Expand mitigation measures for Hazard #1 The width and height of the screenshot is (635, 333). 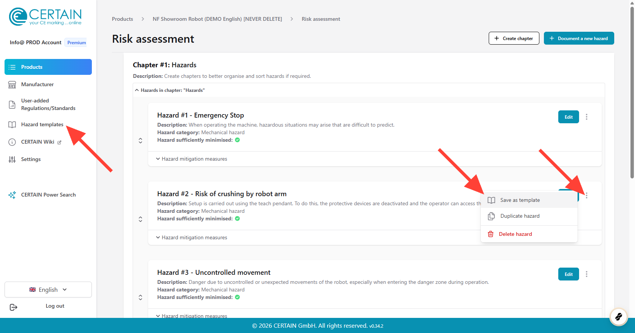[x=192, y=159]
